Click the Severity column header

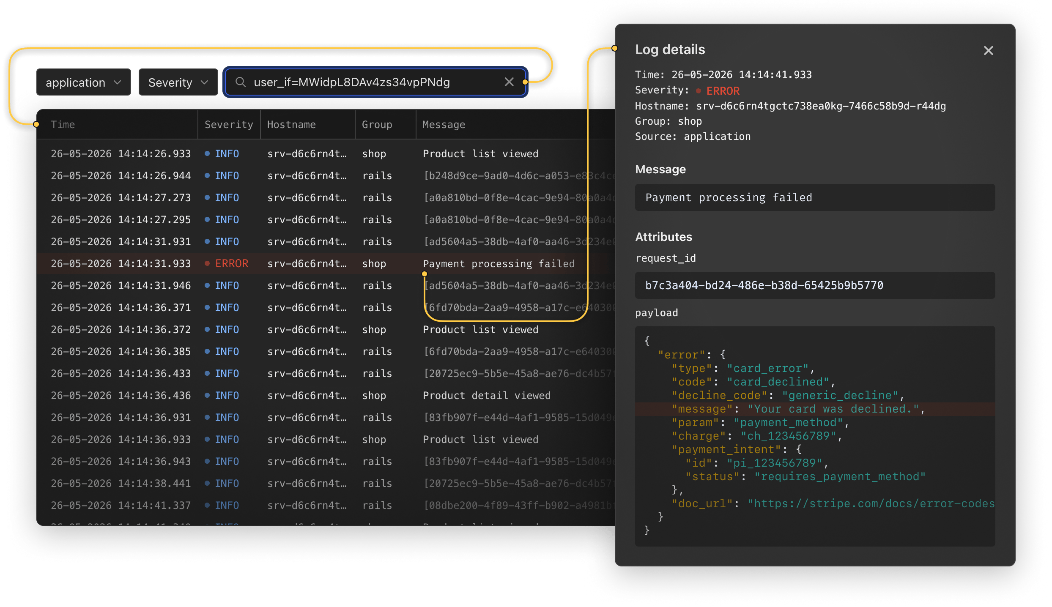point(229,124)
